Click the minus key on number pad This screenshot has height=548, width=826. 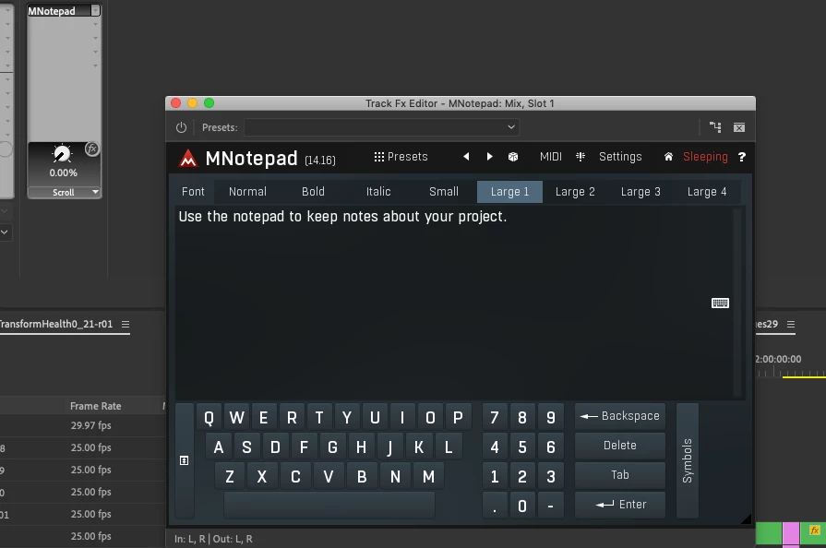550,506
